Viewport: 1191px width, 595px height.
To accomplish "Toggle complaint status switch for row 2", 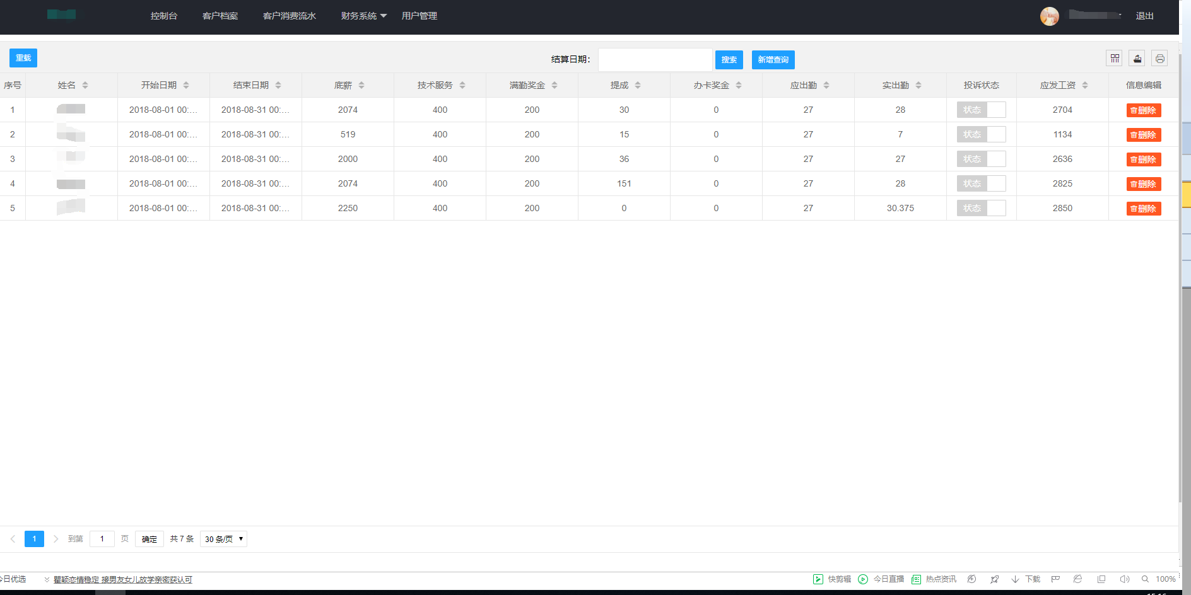I will [982, 134].
